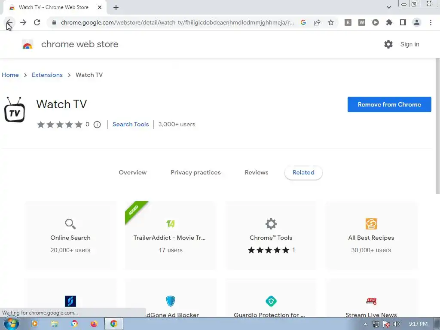Open Extensions in the breadcrumb
Viewport: 440px width, 330px height.
(47, 75)
